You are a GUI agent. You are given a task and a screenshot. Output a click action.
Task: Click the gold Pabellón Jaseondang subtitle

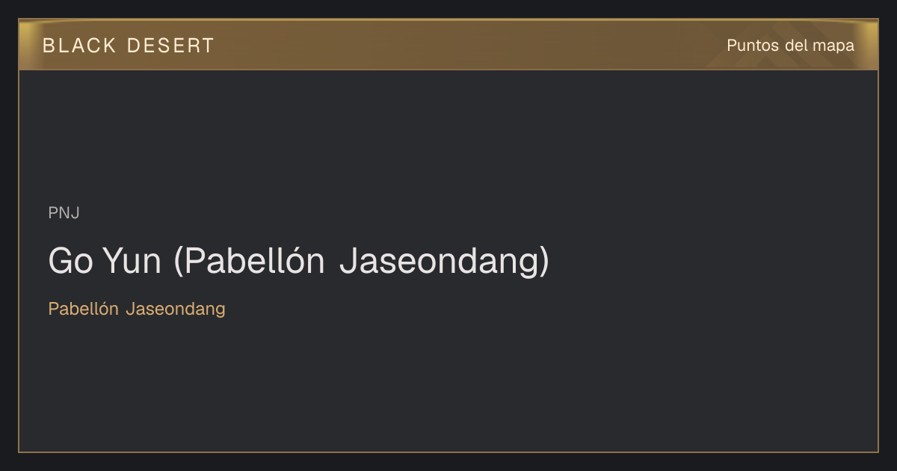pyautogui.click(x=137, y=309)
